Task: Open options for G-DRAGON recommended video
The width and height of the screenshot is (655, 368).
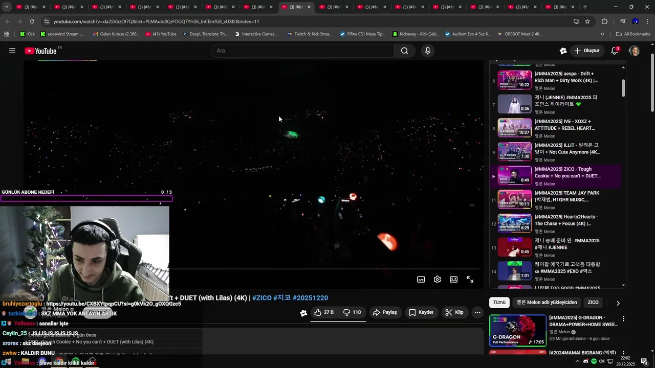Action: click(x=623, y=319)
